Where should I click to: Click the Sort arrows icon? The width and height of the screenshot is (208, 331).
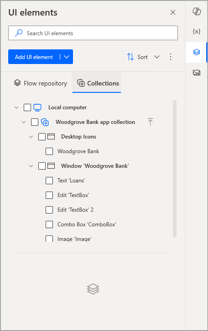[x=130, y=57]
